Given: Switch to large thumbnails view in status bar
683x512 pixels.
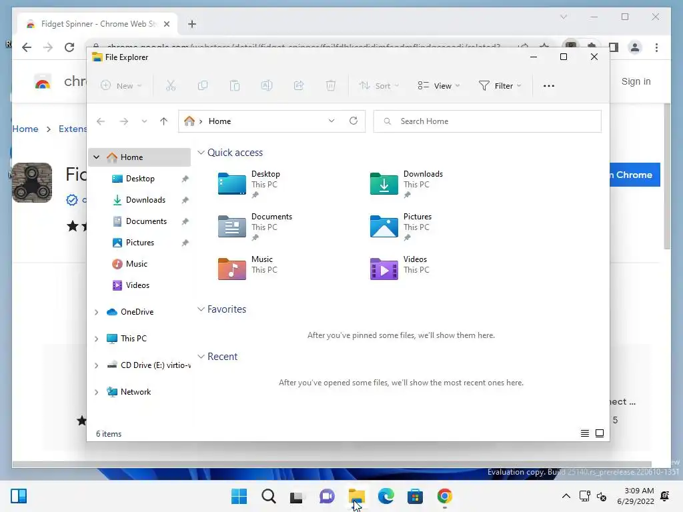Looking at the screenshot, I should pos(600,433).
